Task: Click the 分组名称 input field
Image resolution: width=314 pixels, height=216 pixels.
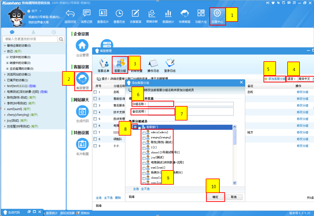Action: (191, 104)
